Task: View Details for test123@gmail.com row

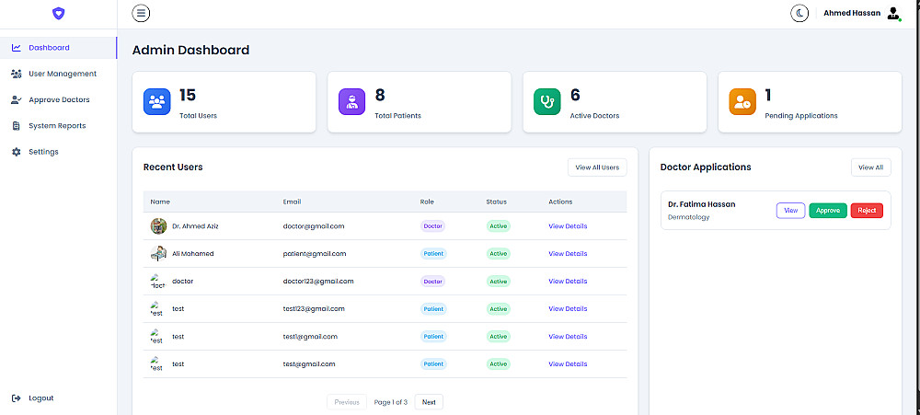Action: click(x=568, y=309)
